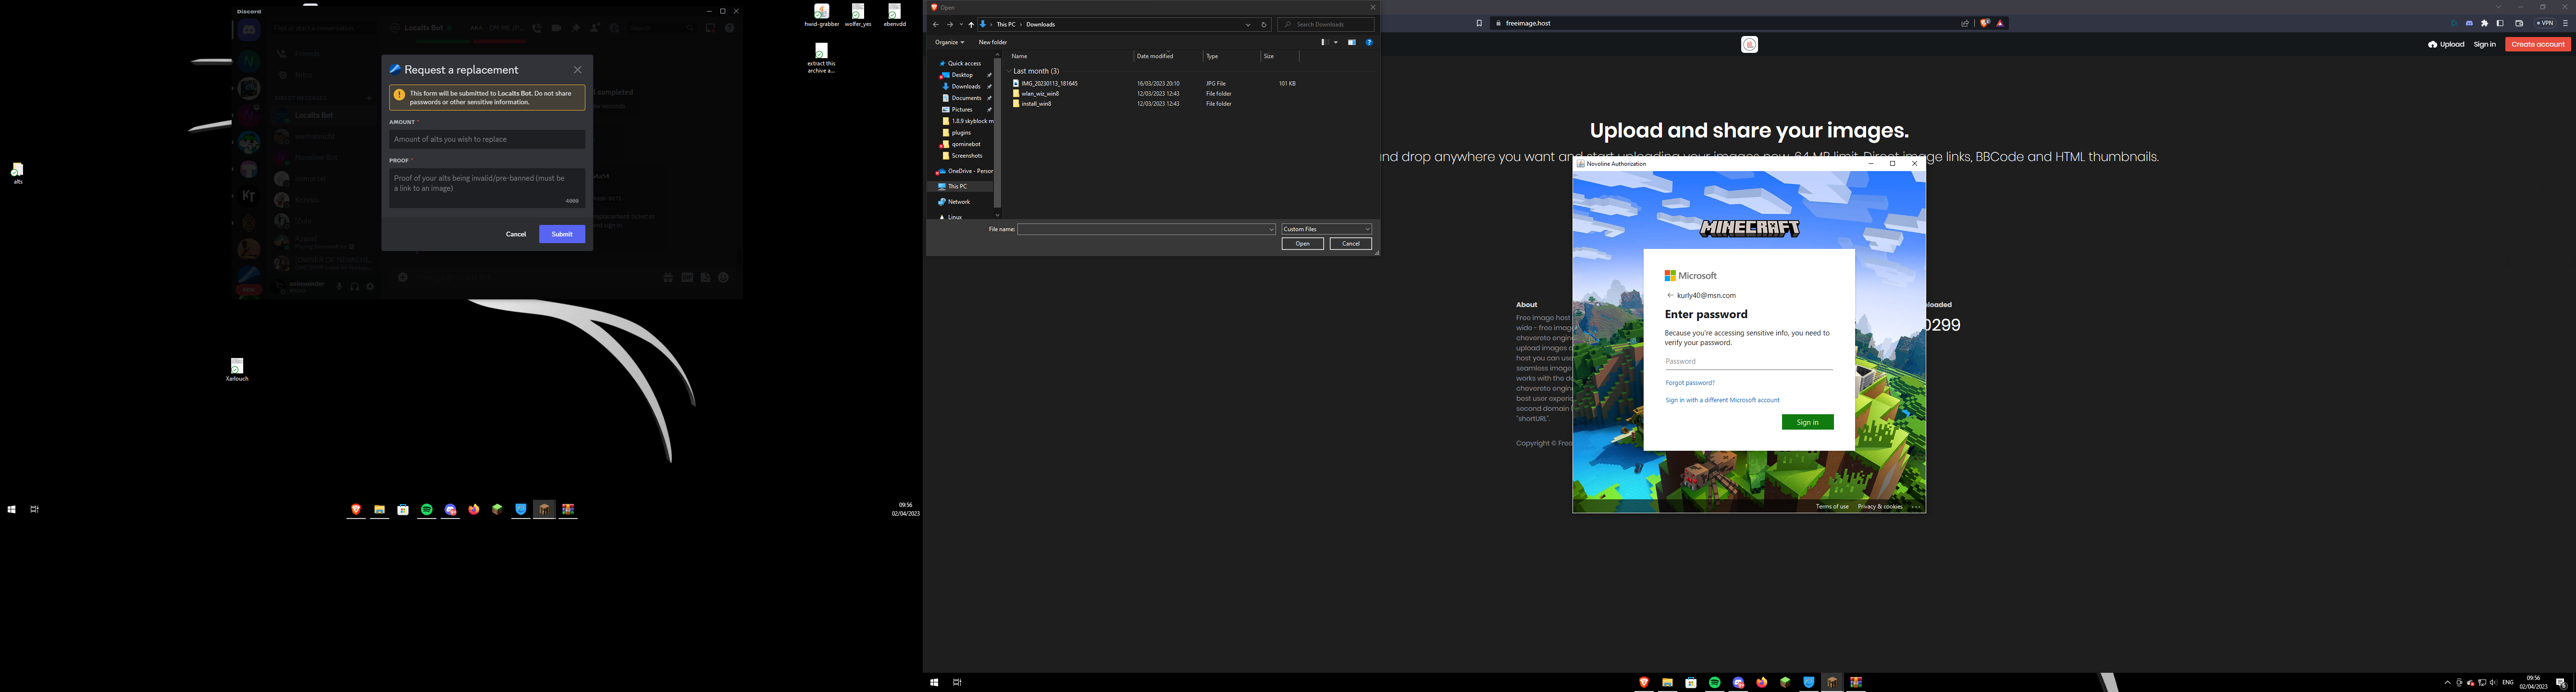Viewport: 2576px width, 692px height.
Task: Click New folder in the dialog toolbar
Action: [x=992, y=42]
